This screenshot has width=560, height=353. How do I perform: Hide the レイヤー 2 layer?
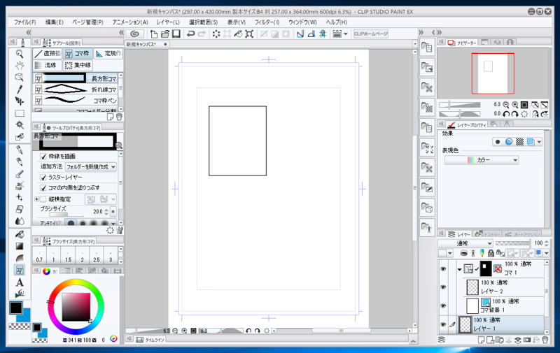443,287
